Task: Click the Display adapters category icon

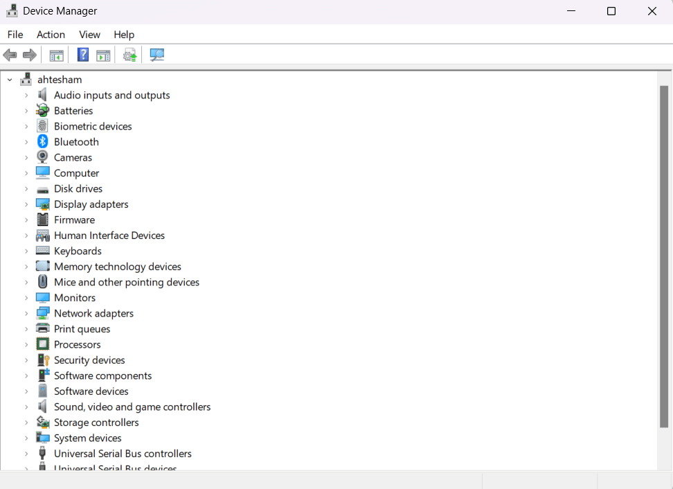Action: click(42, 204)
